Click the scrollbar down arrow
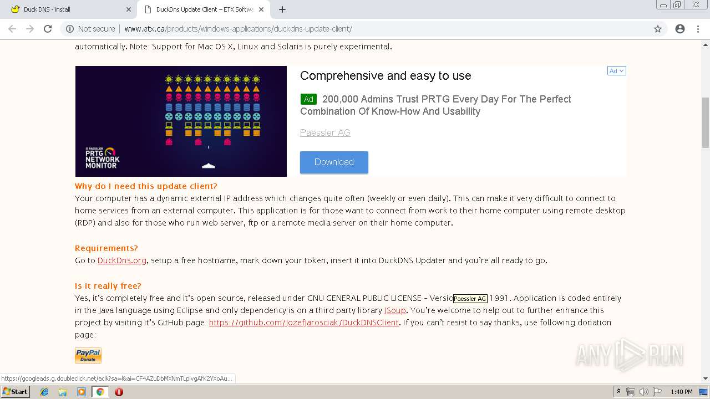Screen dimensions: 710x399 pos(706,378)
